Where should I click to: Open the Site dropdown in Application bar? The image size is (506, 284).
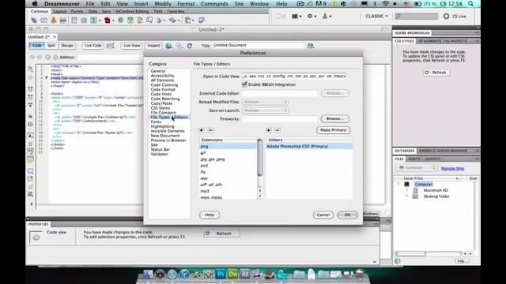pyautogui.click(x=327, y=16)
